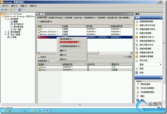Expand the 收件人配置 tree node
Viewport: 167px width, 114px height.
click(x=5, y=34)
